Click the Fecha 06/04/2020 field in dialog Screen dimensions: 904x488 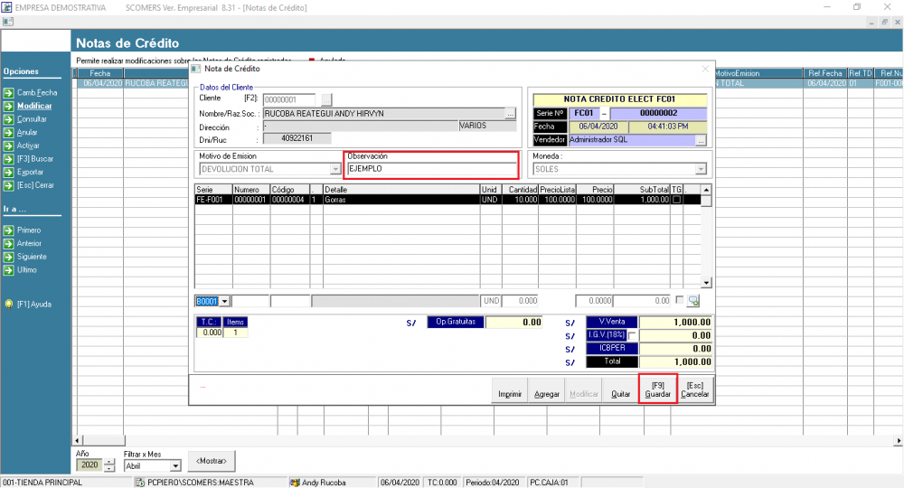(598, 127)
